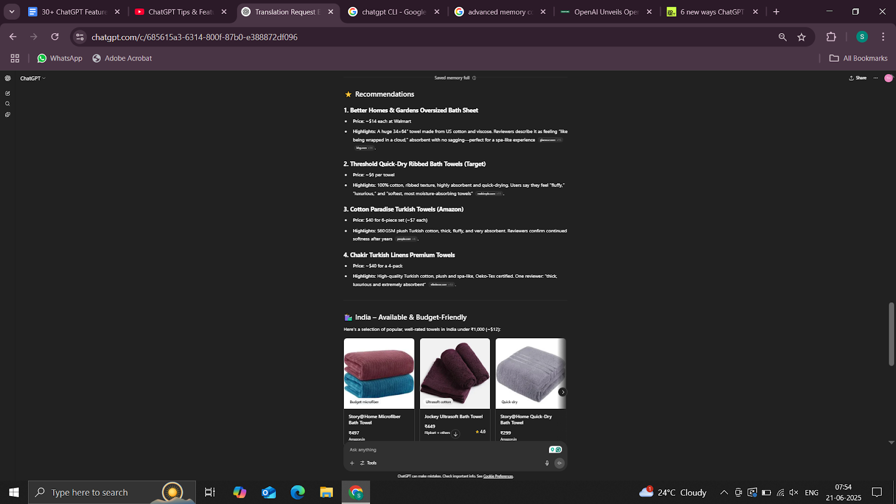Click the Recommendations heading
The image size is (896, 504).
384,94
